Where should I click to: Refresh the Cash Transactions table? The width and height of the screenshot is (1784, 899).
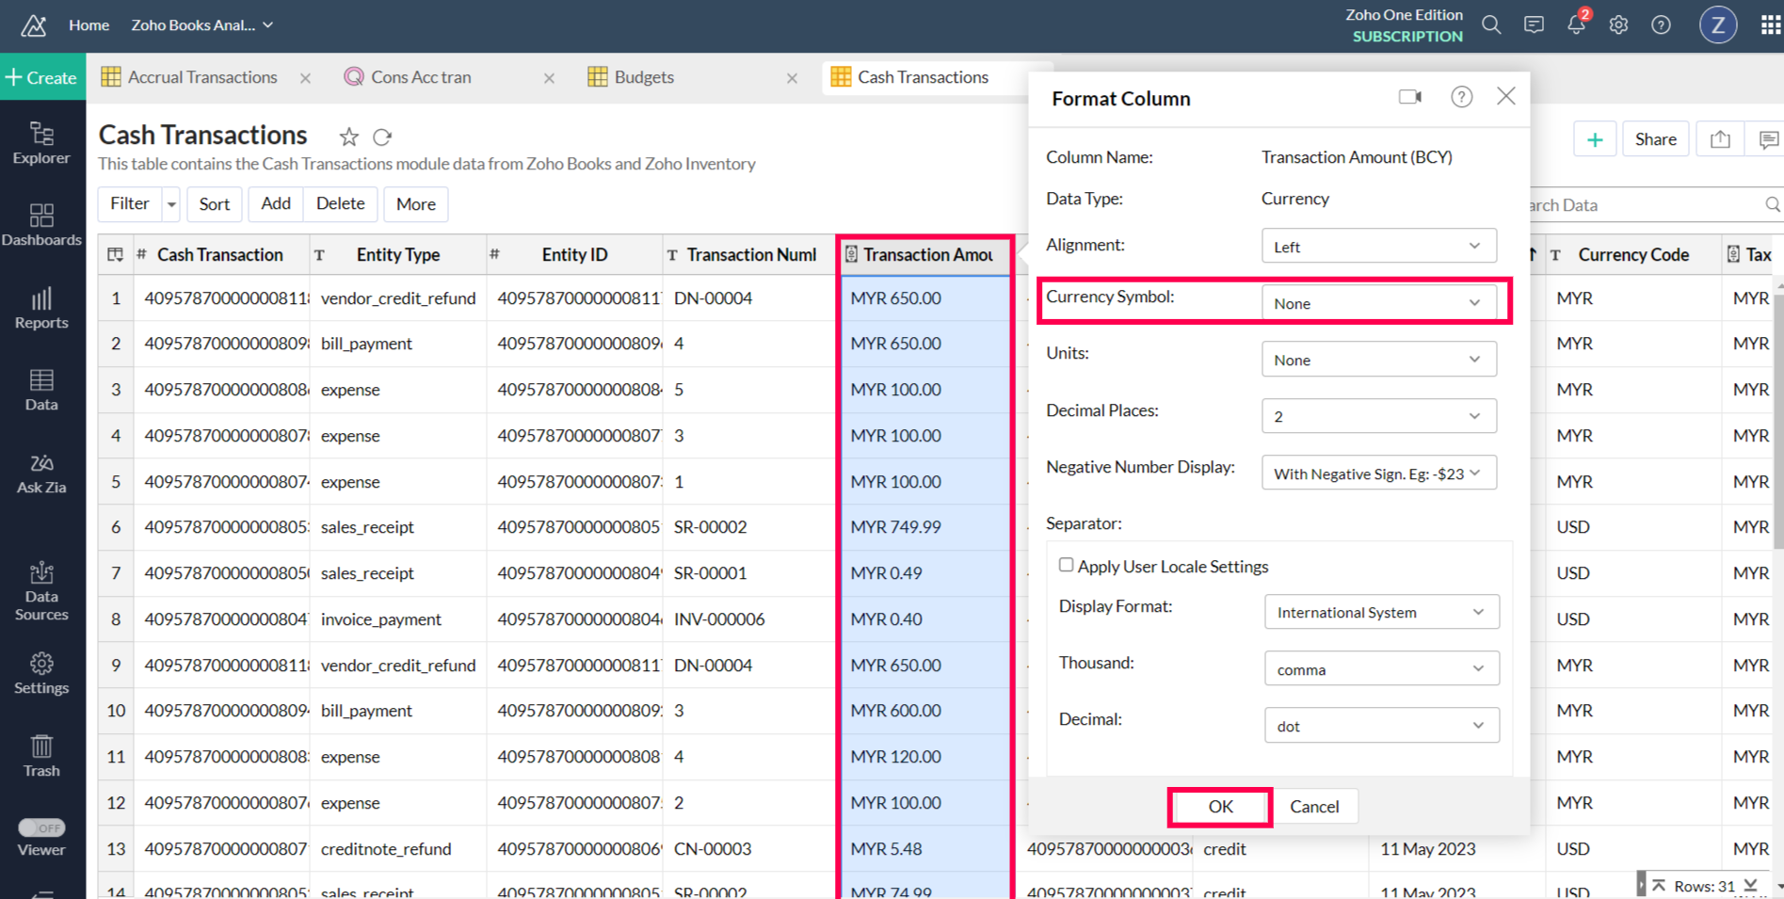click(382, 137)
